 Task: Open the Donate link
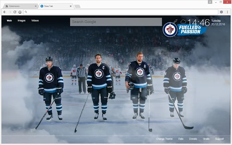tap(193, 139)
